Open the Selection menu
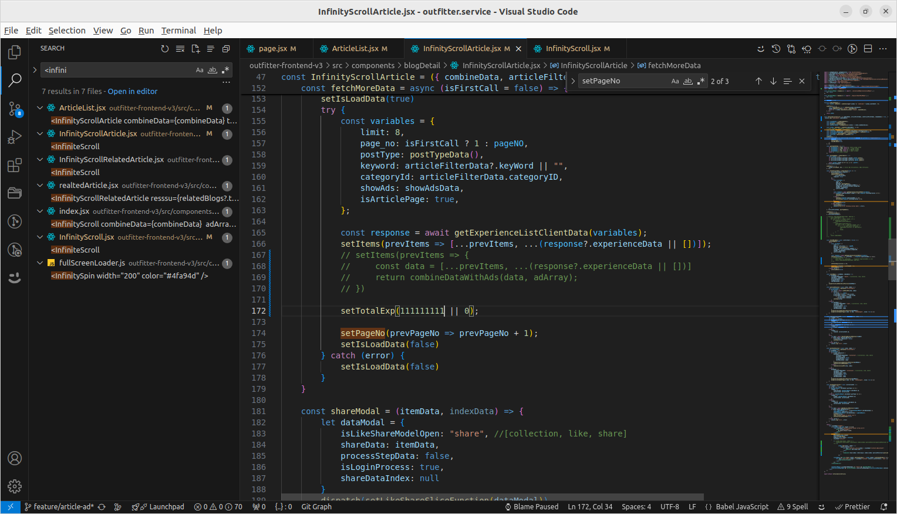Viewport: 897px width, 514px height. pos(67,31)
